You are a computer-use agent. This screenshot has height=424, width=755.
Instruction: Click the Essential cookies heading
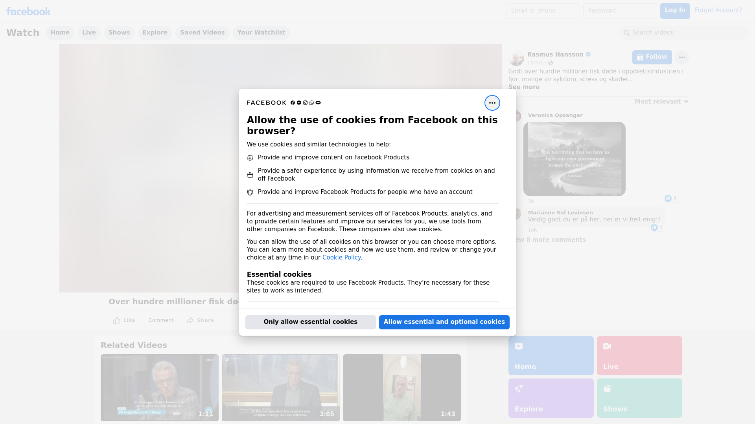coord(279,274)
